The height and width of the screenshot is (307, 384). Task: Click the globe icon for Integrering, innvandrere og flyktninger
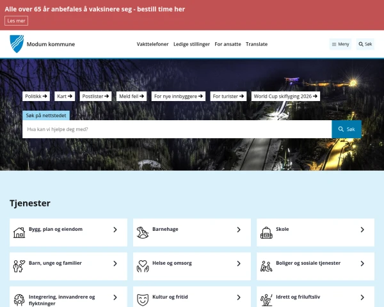point(19,300)
